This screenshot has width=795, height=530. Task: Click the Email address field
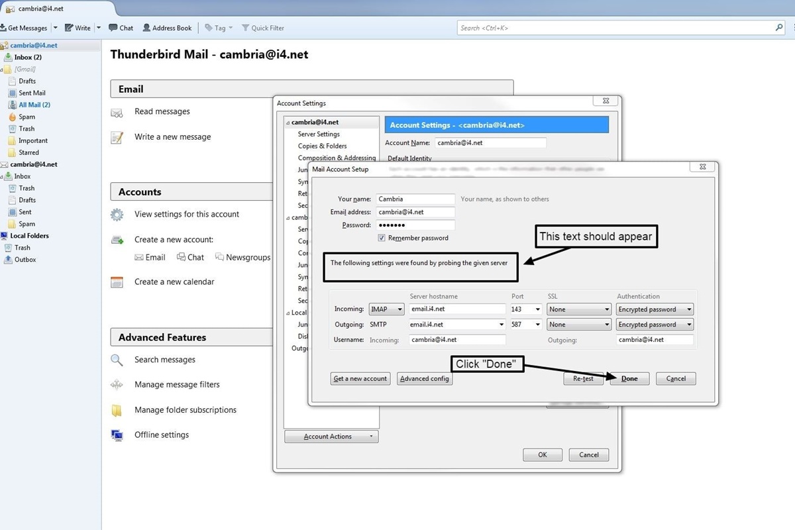(415, 212)
